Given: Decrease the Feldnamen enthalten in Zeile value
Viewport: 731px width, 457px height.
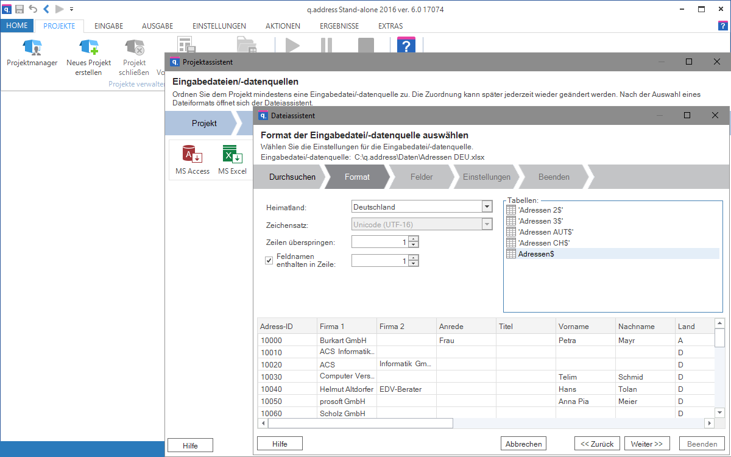Looking at the screenshot, I should [x=414, y=264].
